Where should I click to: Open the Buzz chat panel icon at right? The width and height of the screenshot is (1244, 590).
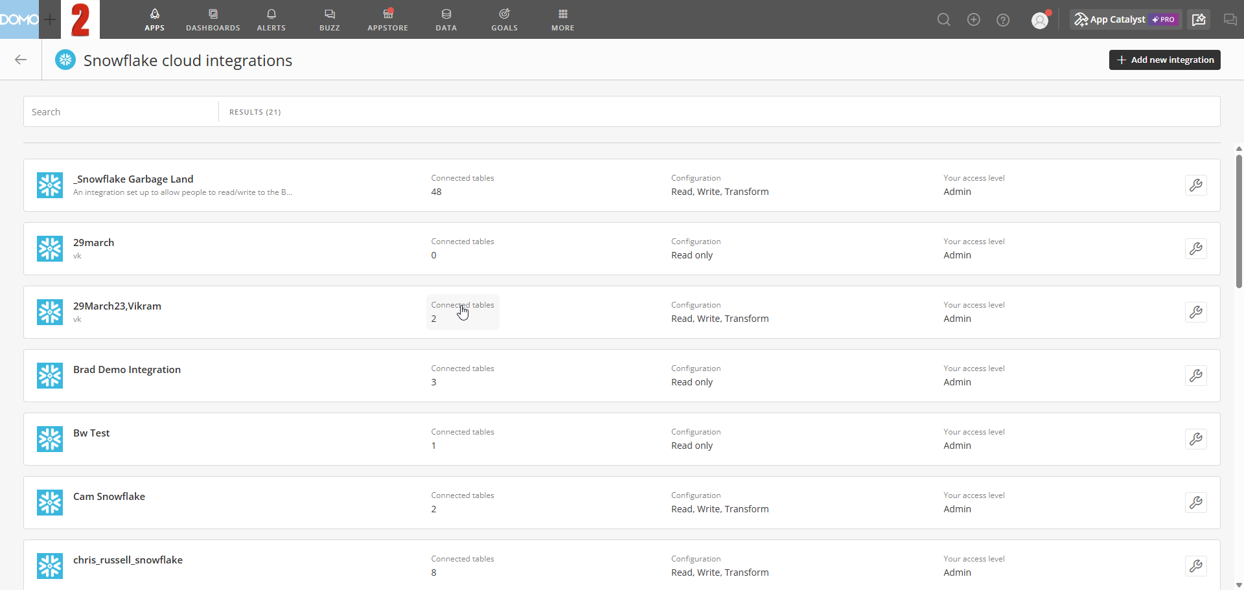click(1230, 19)
